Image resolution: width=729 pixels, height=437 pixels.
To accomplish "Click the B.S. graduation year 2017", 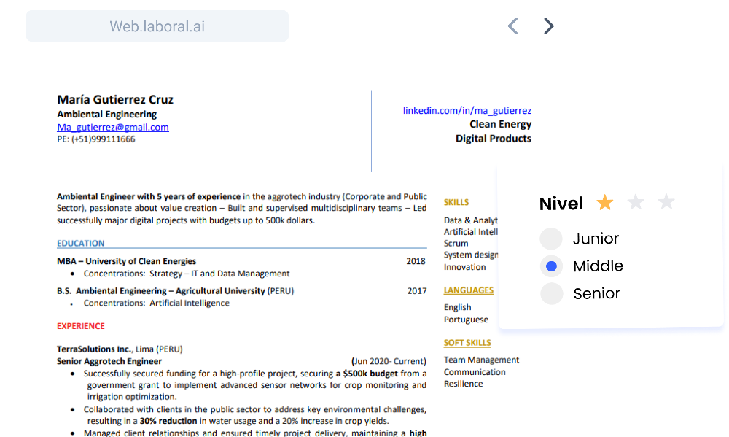I will (x=417, y=291).
